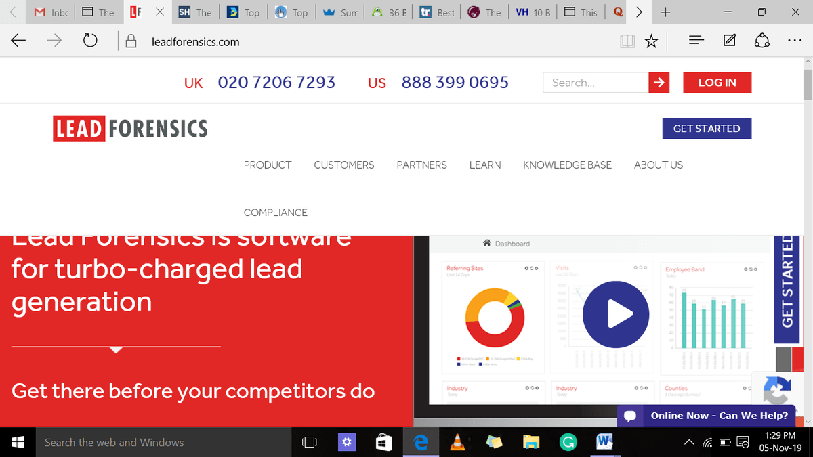Viewport: 813px width, 457px height.
Task: Click the browser back arrow
Action: (18, 41)
